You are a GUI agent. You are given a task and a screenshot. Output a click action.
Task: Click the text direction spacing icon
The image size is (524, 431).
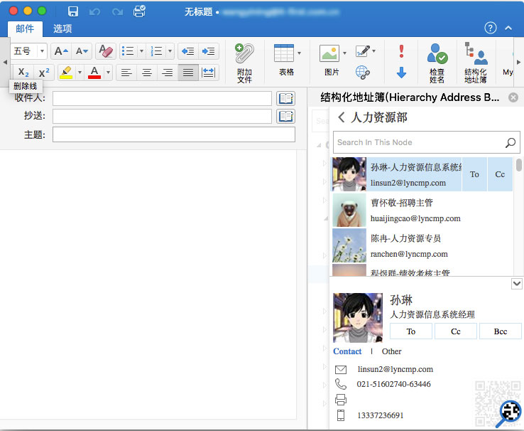(209, 73)
